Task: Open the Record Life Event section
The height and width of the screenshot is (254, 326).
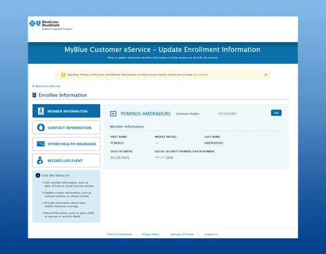Action: [x=66, y=160]
